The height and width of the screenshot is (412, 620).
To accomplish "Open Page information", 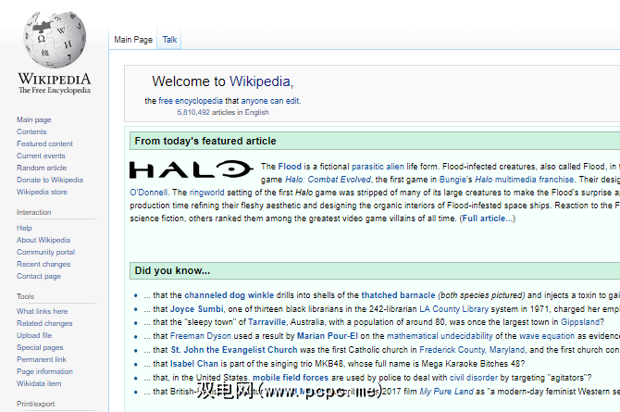I will tap(44, 371).
